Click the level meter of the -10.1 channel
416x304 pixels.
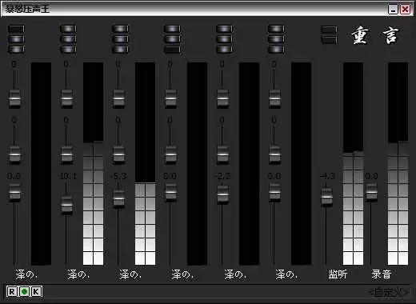point(93,164)
